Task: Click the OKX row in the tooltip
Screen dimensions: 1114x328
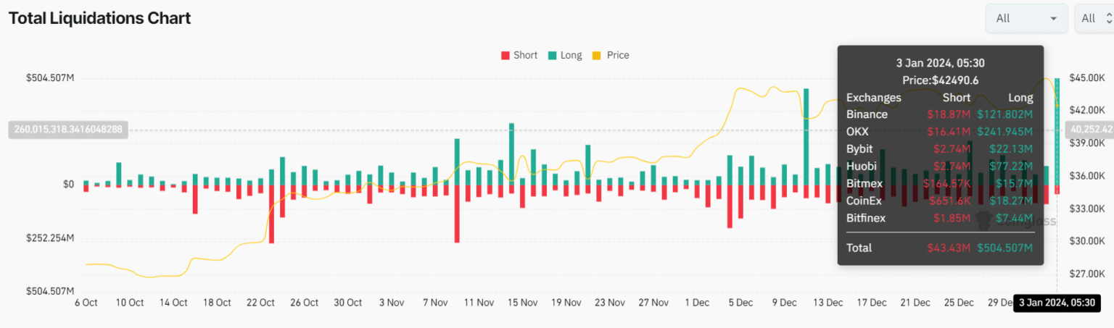Action: [x=939, y=132]
